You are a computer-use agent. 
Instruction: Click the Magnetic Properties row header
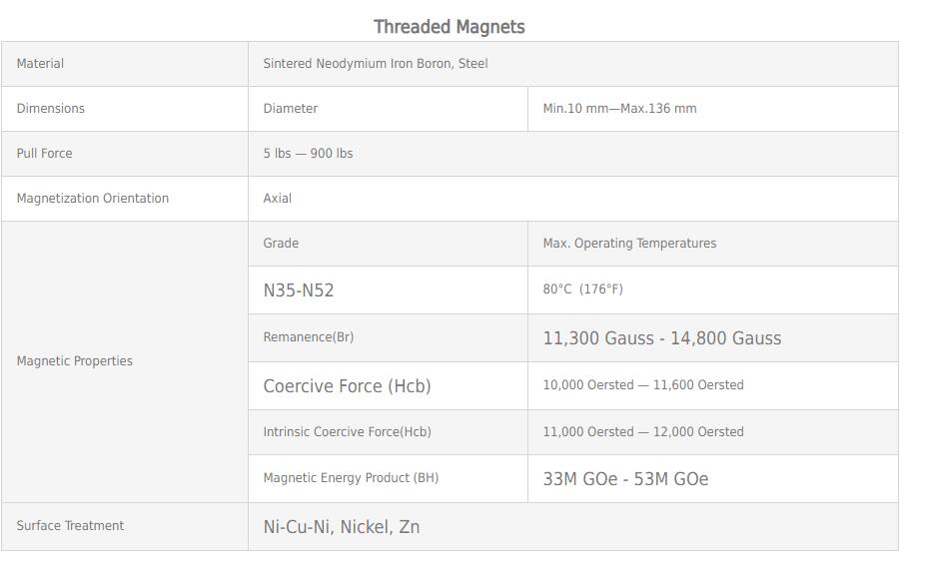point(75,361)
